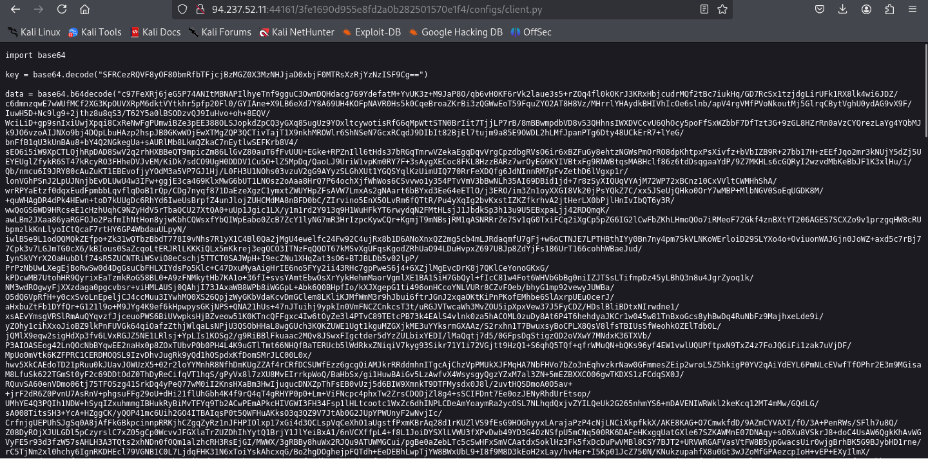Click the browser back arrow
The image size is (928, 459).
[15, 10]
